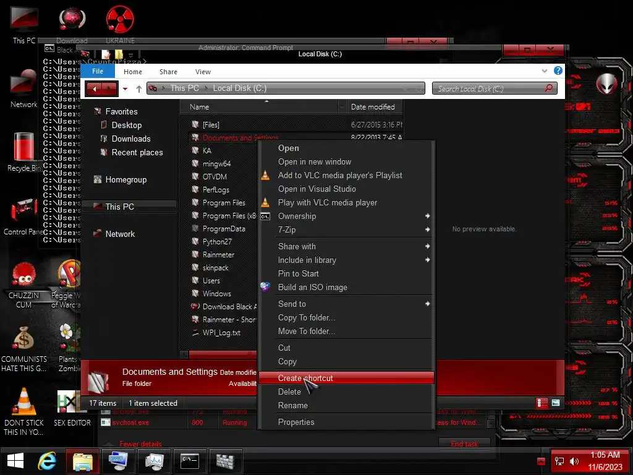
Task: Switch to large icons view in status bar
Action: pos(556,403)
